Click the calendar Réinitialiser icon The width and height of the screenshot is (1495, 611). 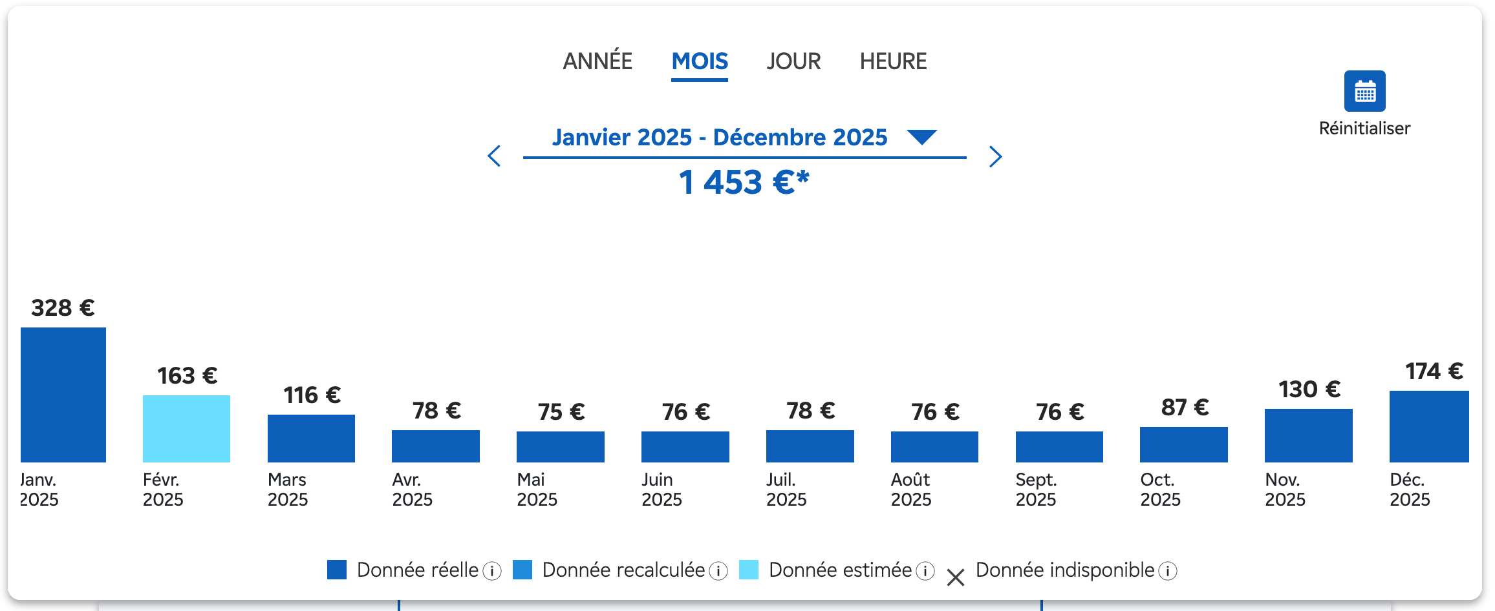(x=1364, y=91)
